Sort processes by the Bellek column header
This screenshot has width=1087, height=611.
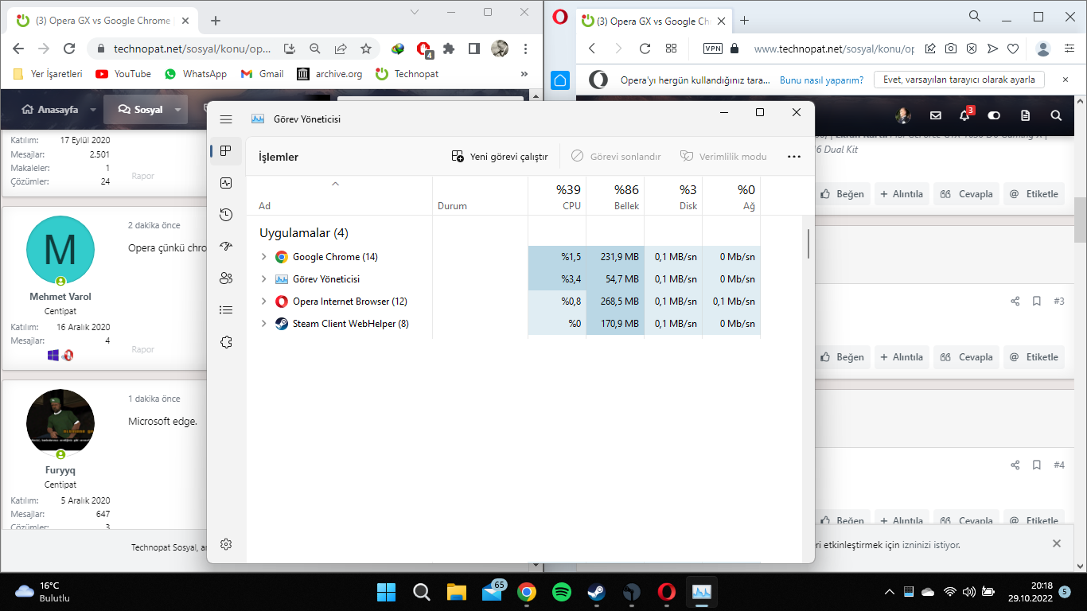pos(615,197)
